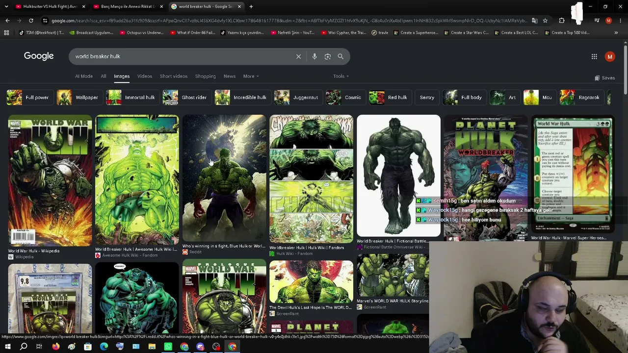Viewport: 628px width, 353px height.
Task: Open the Google account avatar M
Action: point(610,56)
